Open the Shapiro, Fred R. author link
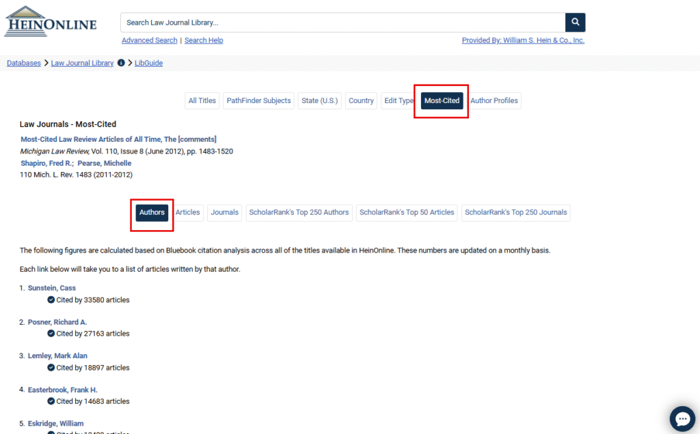The width and height of the screenshot is (700, 434). click(x=46, y=163)
